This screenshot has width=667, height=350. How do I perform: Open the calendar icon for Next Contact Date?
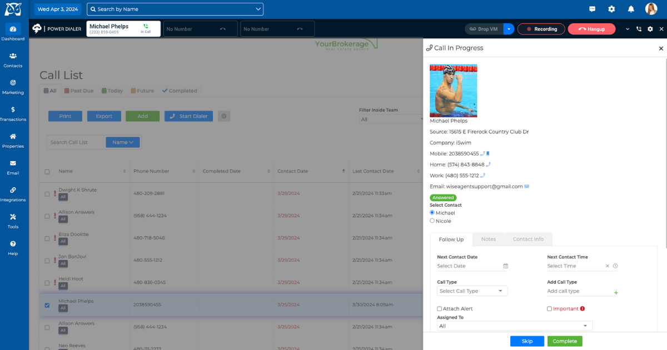pyautogui.click(x=506, y=266)
